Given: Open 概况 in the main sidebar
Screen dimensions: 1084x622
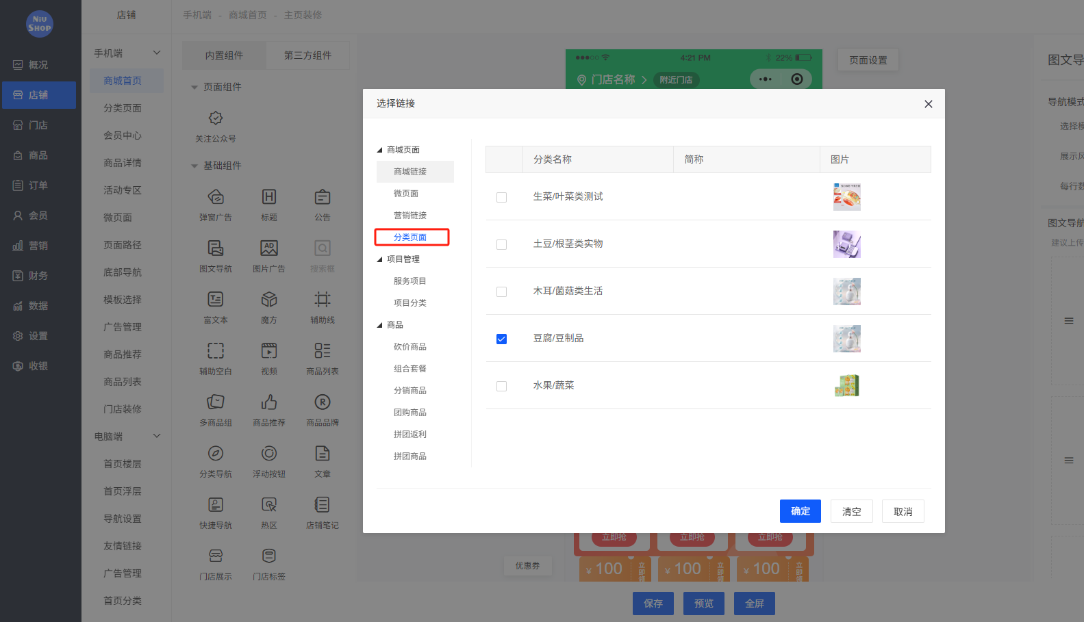Looking at the screenshot, I should tap(39, 65).
